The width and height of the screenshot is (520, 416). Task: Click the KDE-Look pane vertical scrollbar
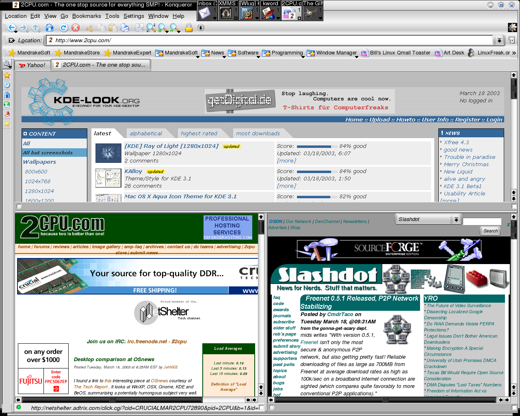coord(514,137)
